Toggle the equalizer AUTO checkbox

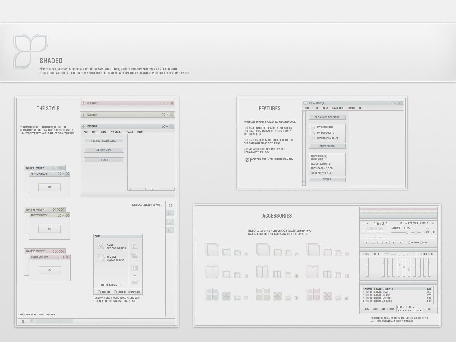[372, 254]
